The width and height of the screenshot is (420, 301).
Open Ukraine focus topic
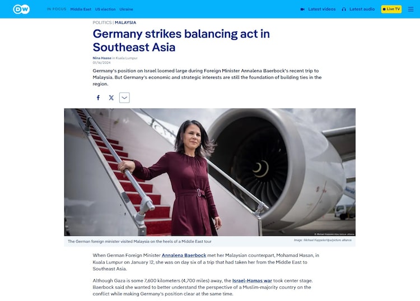click(x=126, y=9)
